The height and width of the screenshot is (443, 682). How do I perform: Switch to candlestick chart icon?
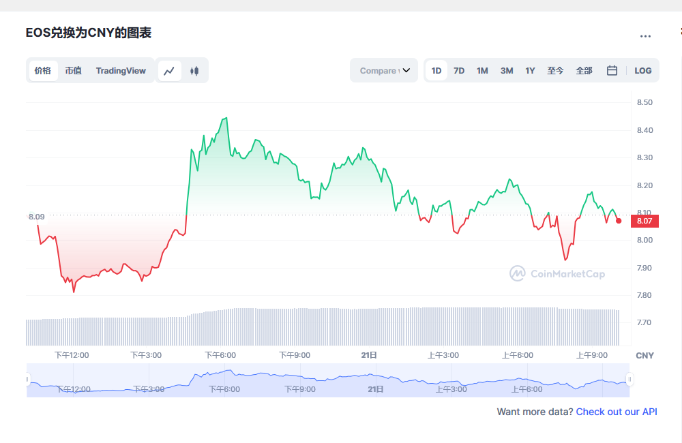[x=194, y=70]
